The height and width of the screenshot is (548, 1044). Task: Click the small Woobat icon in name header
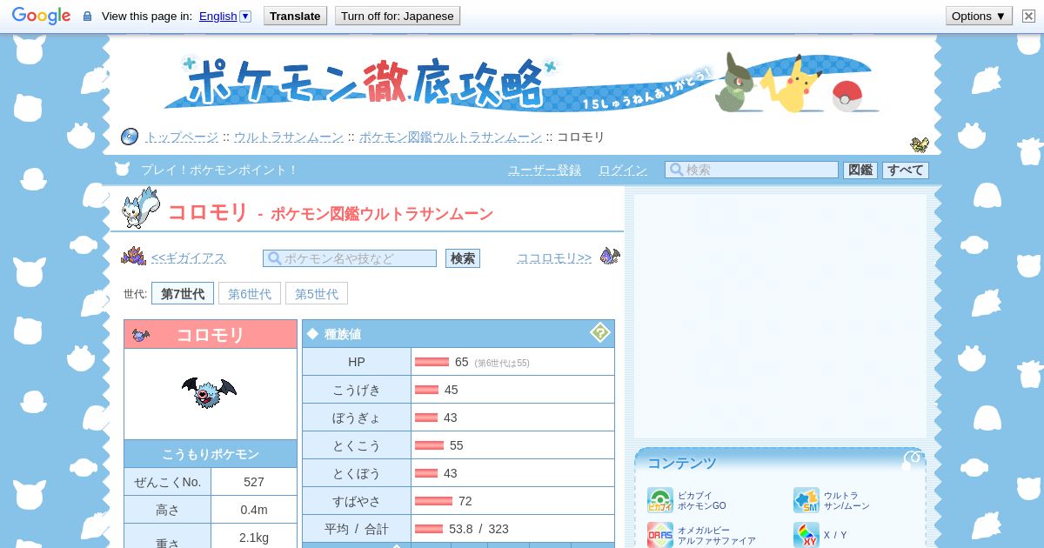coord(141,335)
